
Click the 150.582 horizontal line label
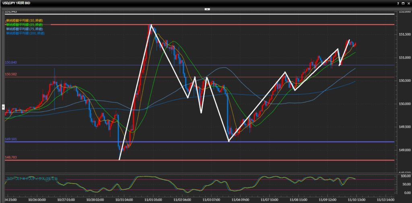11,74
